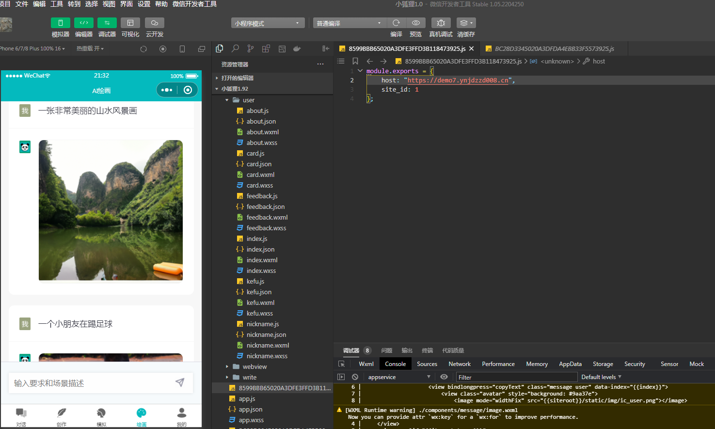
Task: Click the 预览 preview eye icon
Action: [416, 23]
